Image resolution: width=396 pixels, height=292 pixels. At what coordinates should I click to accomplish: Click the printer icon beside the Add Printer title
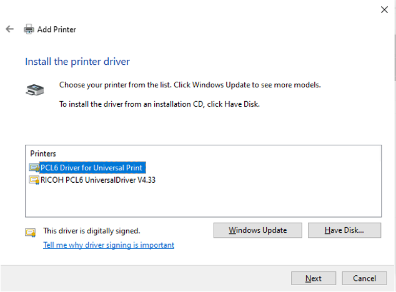29,29
